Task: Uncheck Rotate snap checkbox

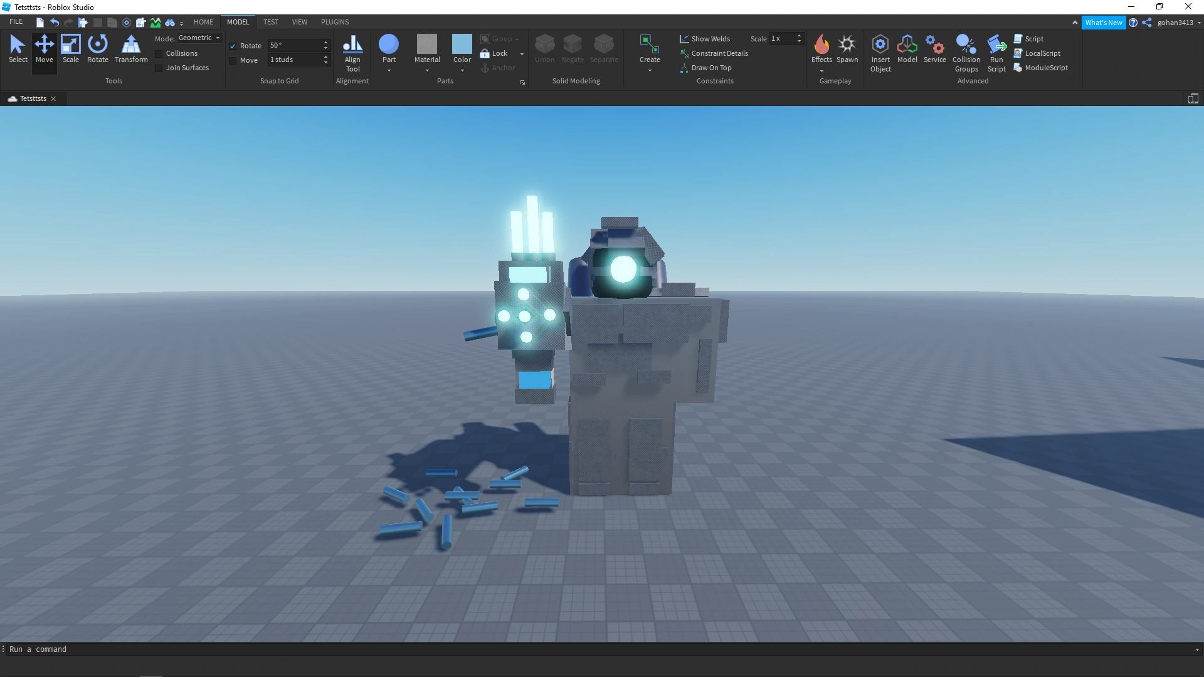Action: (233, 46)
